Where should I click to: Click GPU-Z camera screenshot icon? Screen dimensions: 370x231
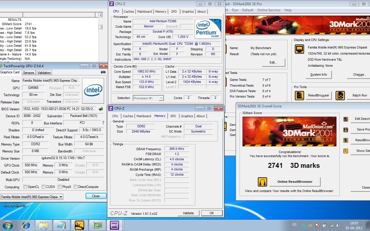tap(103, 72)
